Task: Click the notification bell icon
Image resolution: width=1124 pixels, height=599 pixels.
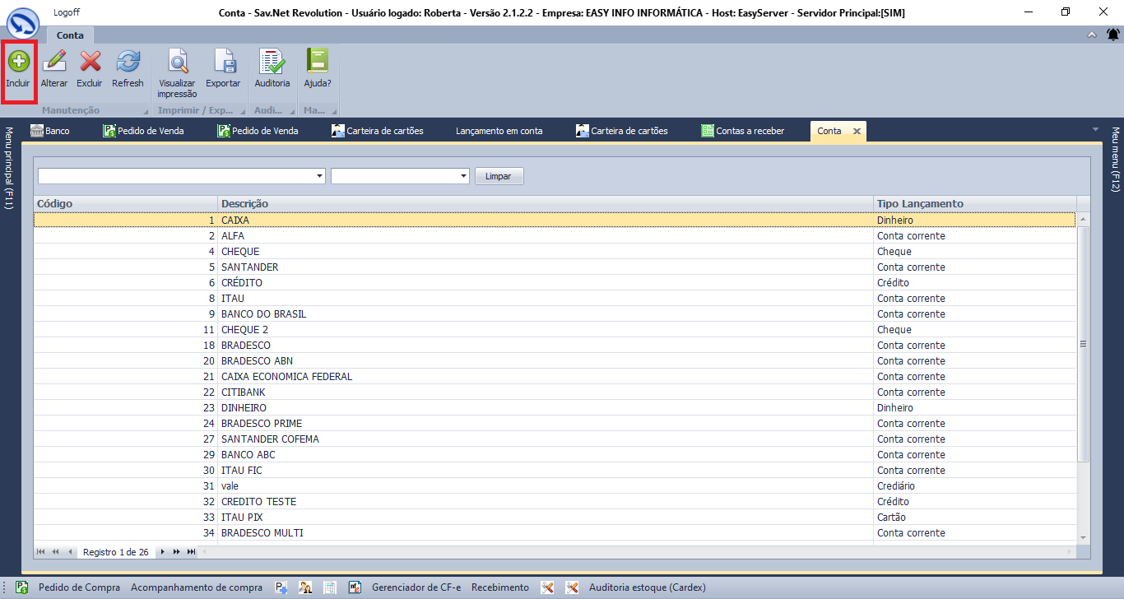Action: click(x=1113, y=35)
